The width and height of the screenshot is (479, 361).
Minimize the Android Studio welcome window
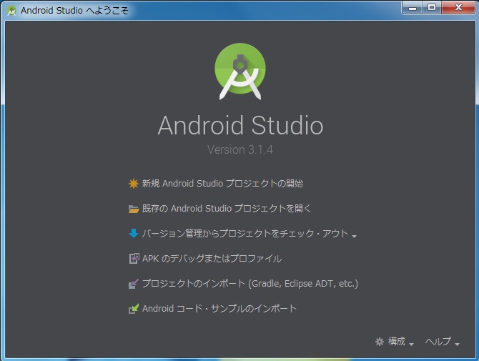point(413,8)
